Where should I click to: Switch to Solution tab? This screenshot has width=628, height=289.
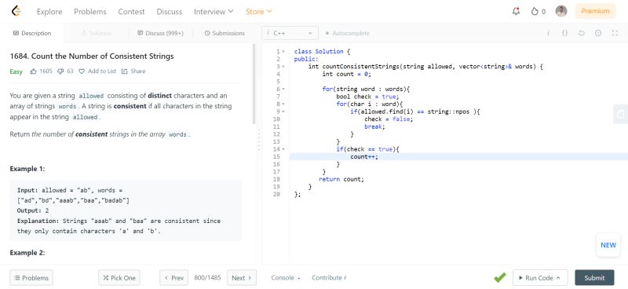[97, 33]
